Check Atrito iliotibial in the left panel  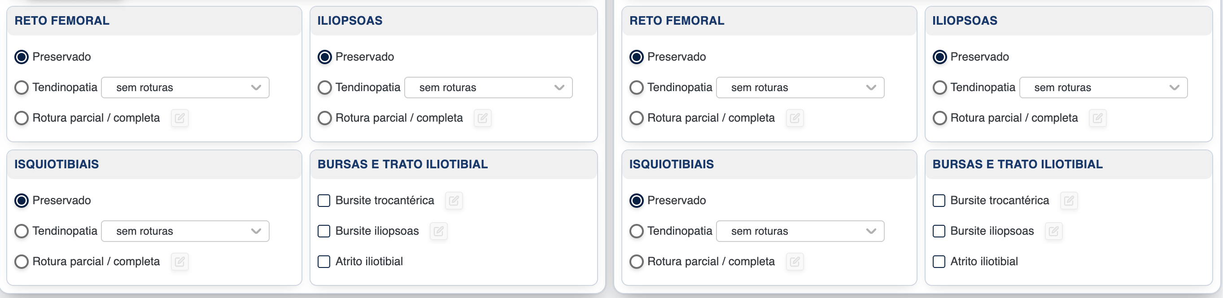coord(324,261)
